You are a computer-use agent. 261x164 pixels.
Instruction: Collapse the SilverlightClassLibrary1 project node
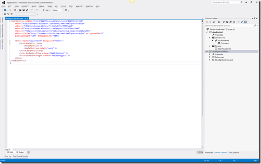(207, 51)
